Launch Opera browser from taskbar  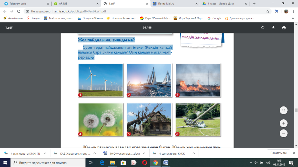(144, 163)
